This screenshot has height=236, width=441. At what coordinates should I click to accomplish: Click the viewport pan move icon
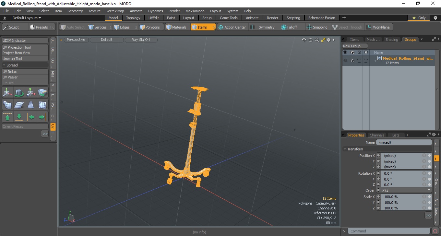pos(304,40)
